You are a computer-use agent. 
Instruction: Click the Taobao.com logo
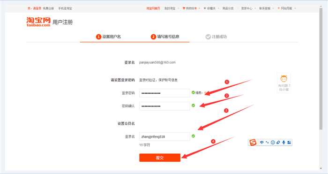(x=38, y=22)
